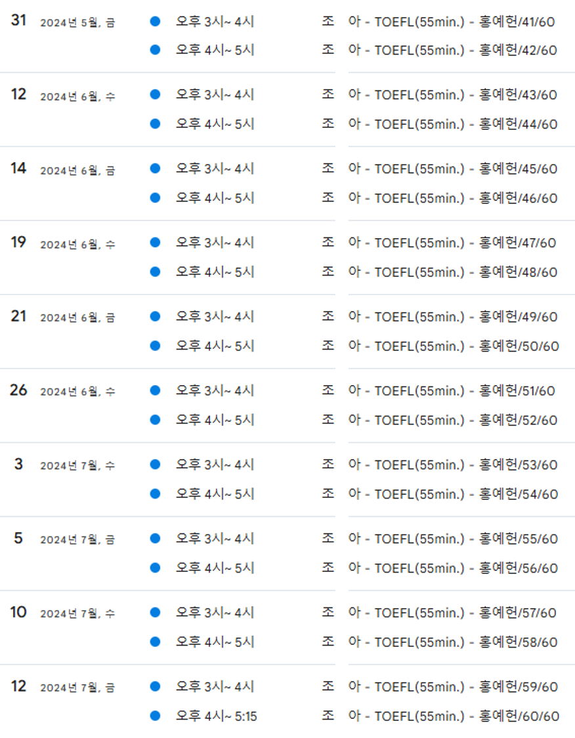The width and height of the screenshot is (575, 738).
Task: Select the TOEFL entry labeled 60/60
Action: click(440, 716)
